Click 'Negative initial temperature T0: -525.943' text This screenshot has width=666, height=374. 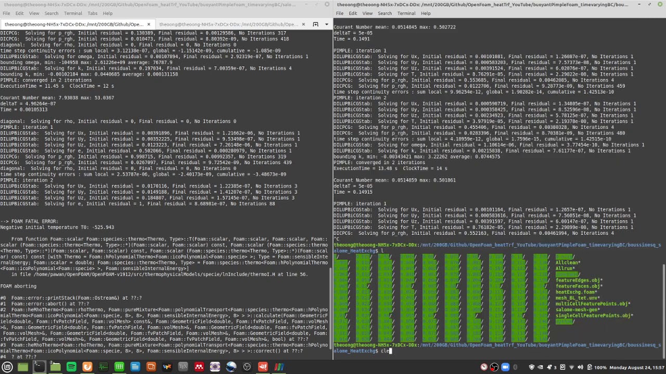pos(57,228)
